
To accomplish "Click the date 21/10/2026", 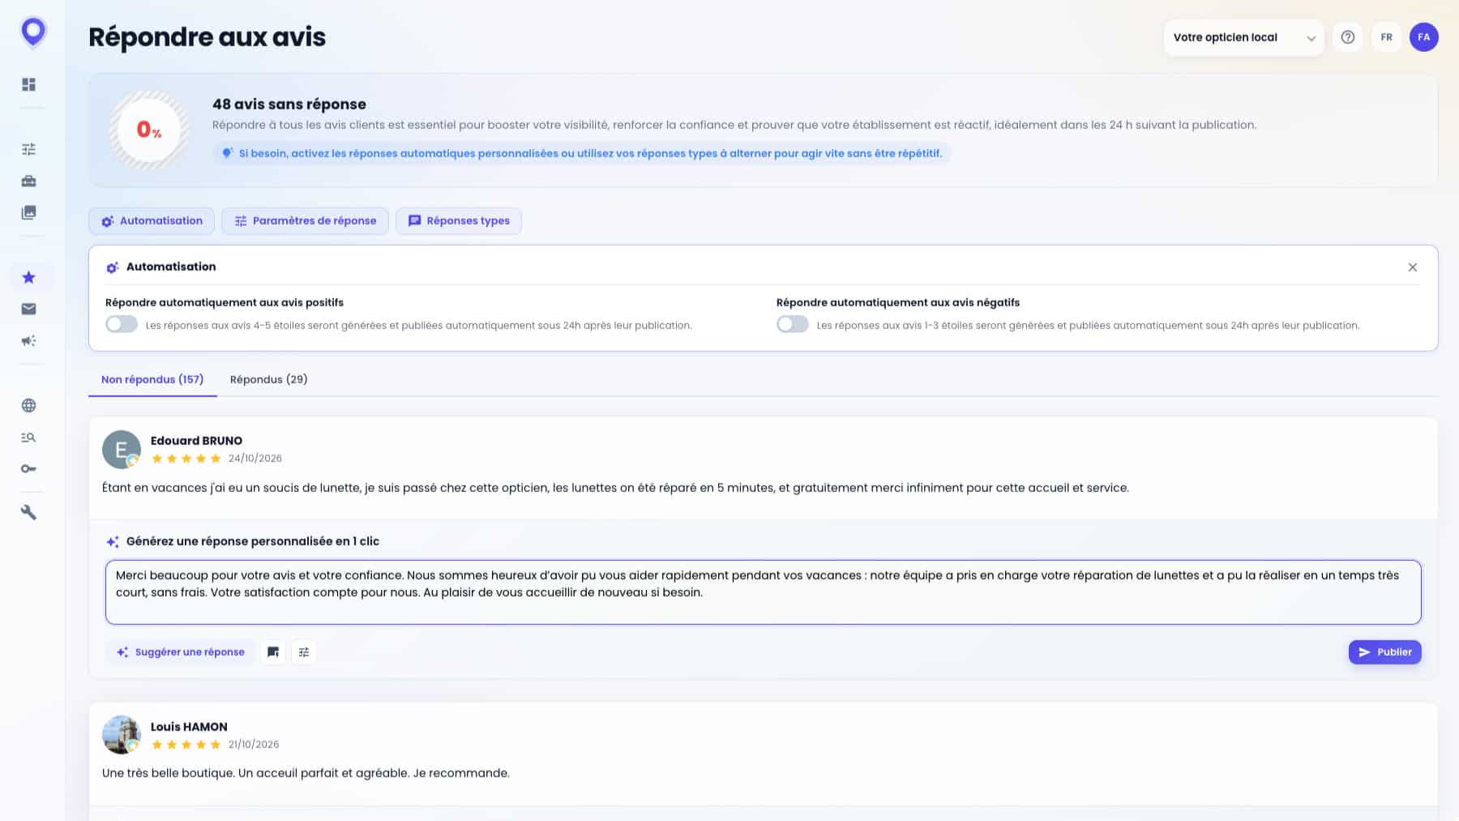I will coord(254,745).
